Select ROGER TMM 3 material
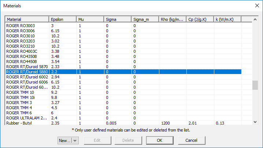 pos(19,103)
